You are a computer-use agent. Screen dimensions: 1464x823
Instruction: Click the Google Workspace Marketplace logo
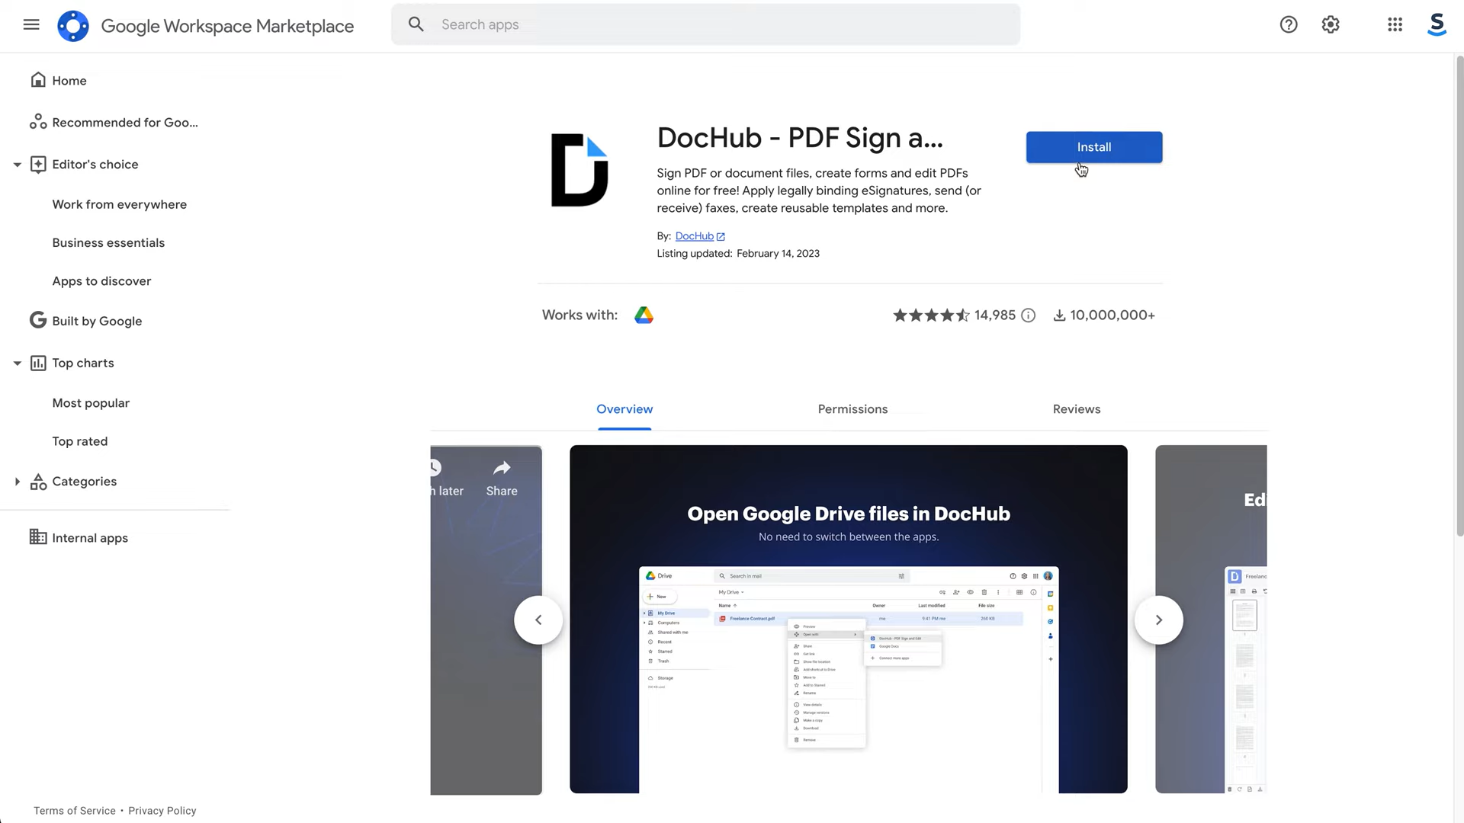73,26
